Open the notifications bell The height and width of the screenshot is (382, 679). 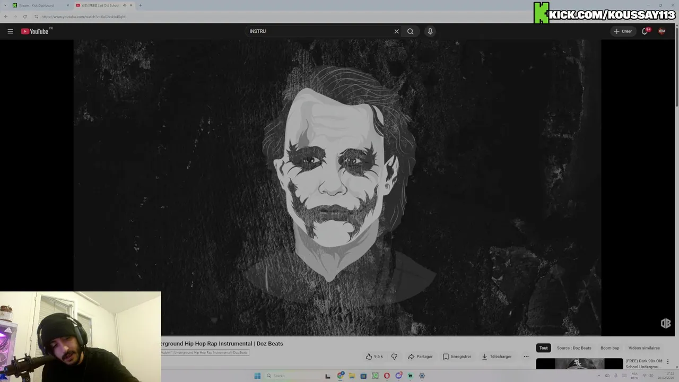click(x=645, y=31)
